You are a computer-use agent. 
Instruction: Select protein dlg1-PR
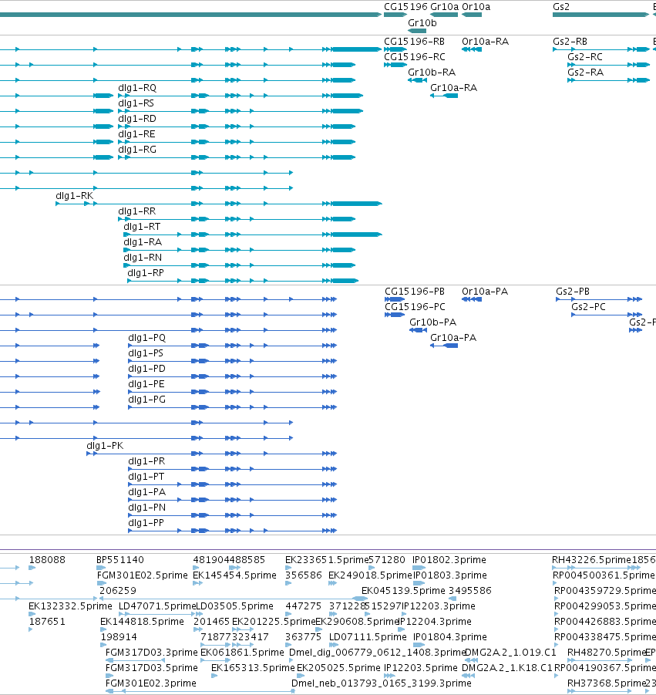tap(146, 461)
